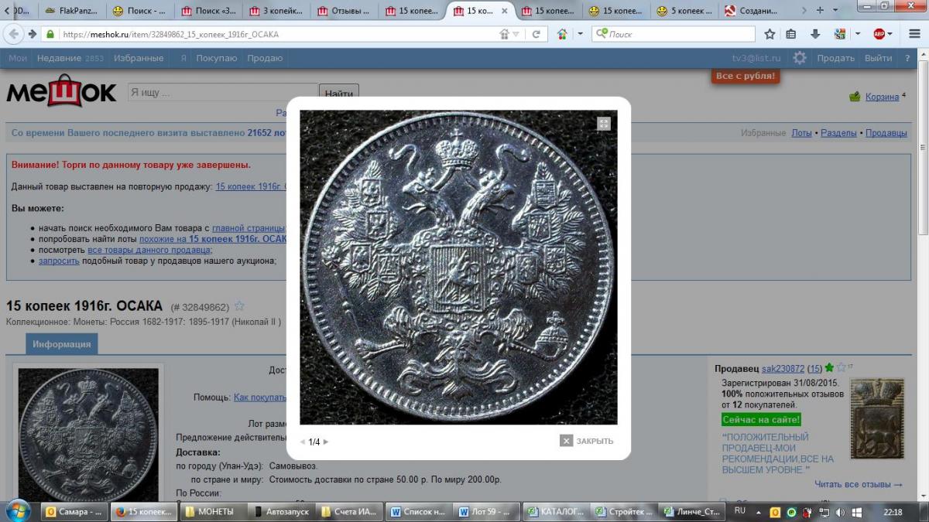Image resolution: width=929 pixels, height=522 pixels.
Task: Switch to the '3 копейк...' tab
Action: pos(276,11)
